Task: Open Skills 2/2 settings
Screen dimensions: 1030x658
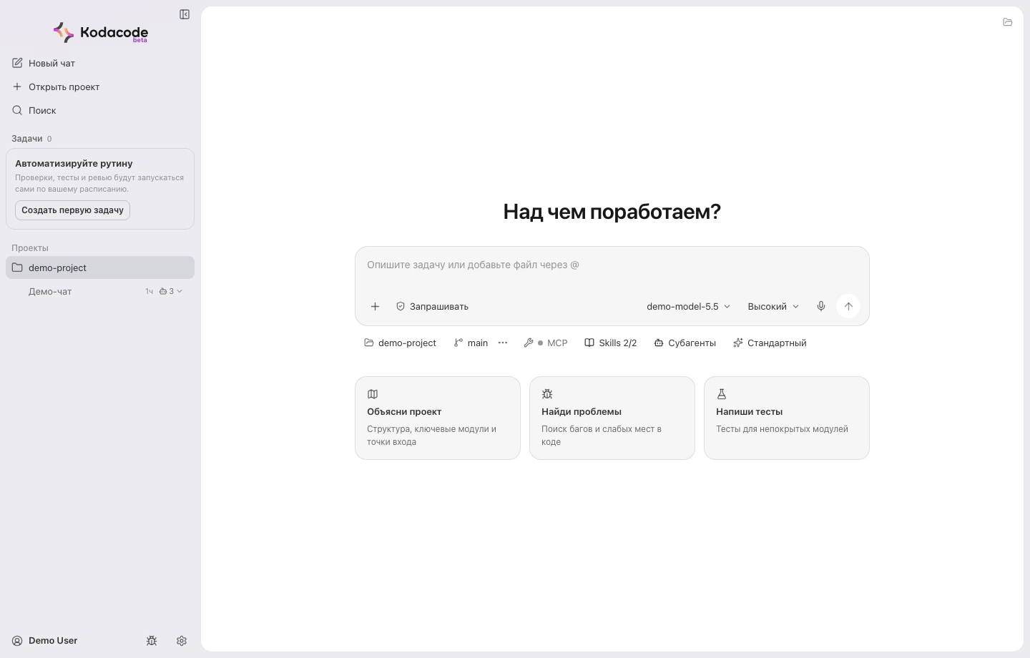Action: pyautogui.click(x=610, y=343)
